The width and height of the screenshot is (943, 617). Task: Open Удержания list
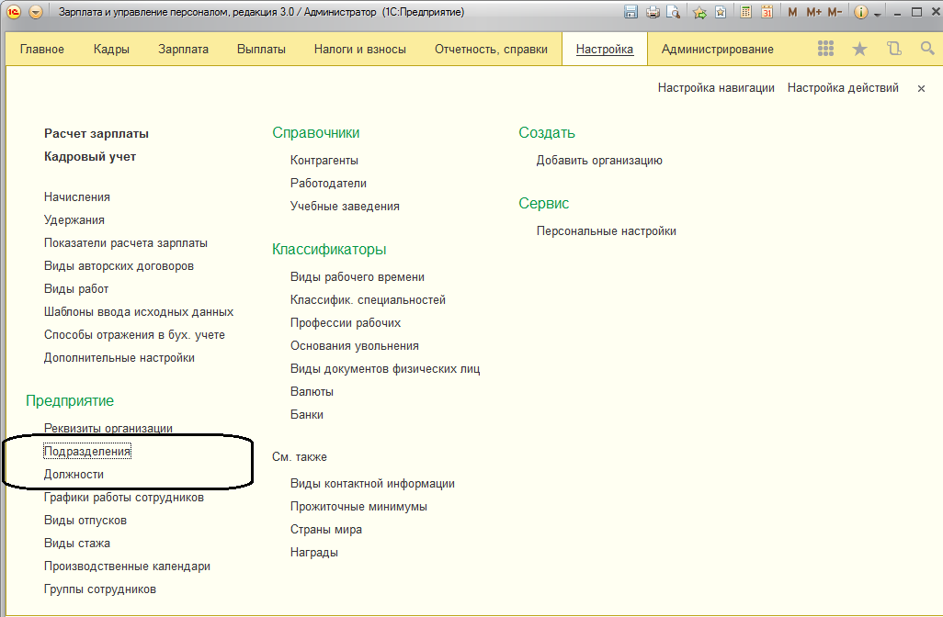pos(74,219)
